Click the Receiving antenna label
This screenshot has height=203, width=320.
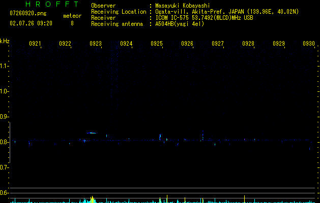pyautogui.click(x=117, y=24)
